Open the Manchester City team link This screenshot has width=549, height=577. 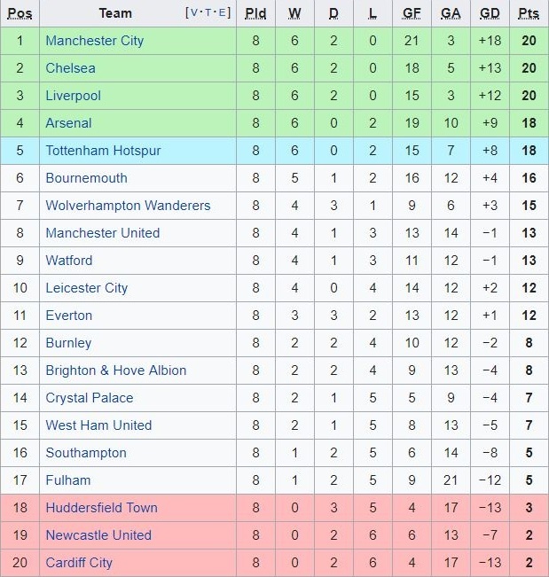94,41
